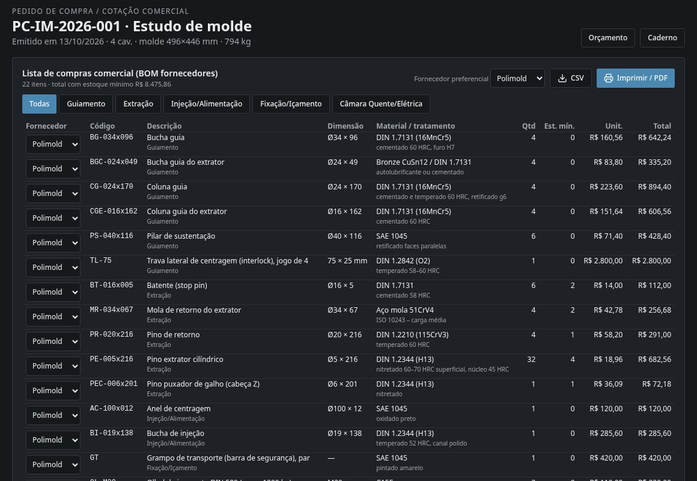This screenshot has height=481, width=697.
Task: Open supplier dropdown for Bucha guia row
Action: [53, 144]
